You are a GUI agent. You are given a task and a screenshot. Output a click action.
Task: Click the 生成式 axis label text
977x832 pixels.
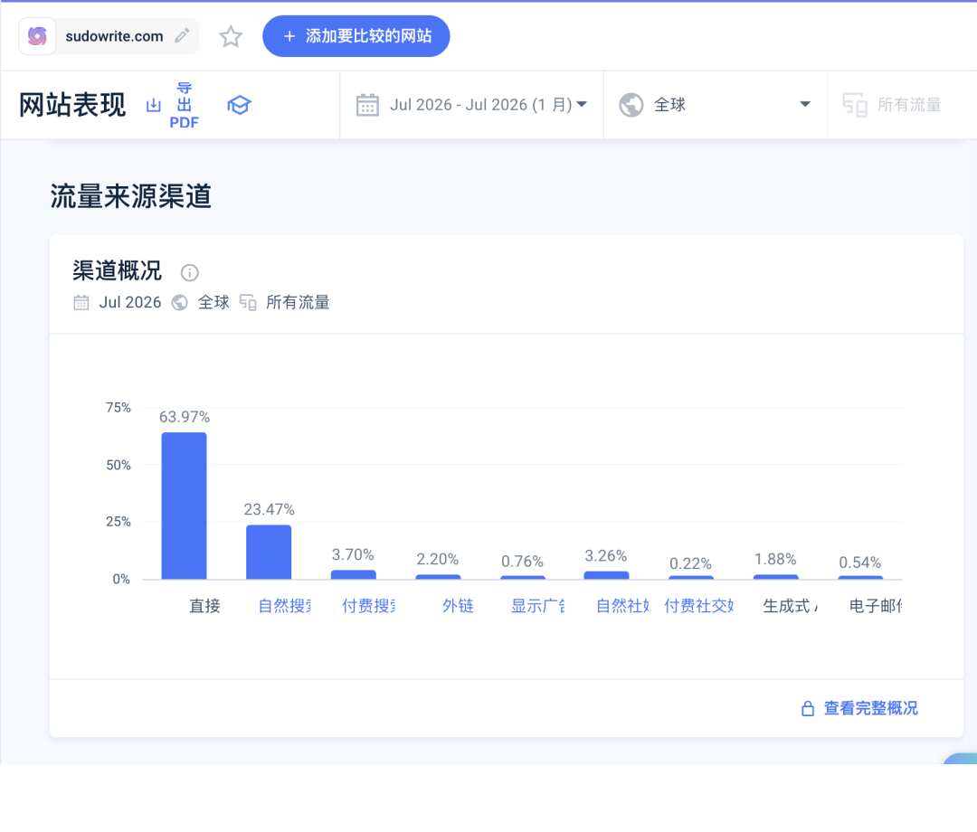point(790,605)
